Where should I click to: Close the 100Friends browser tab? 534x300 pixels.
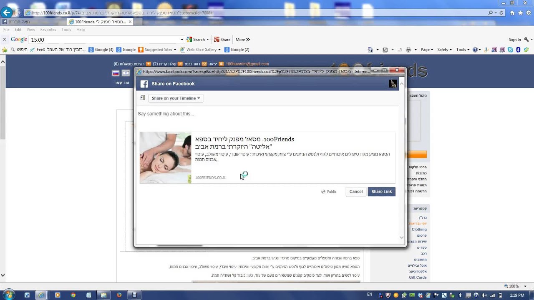pos(130,22)
